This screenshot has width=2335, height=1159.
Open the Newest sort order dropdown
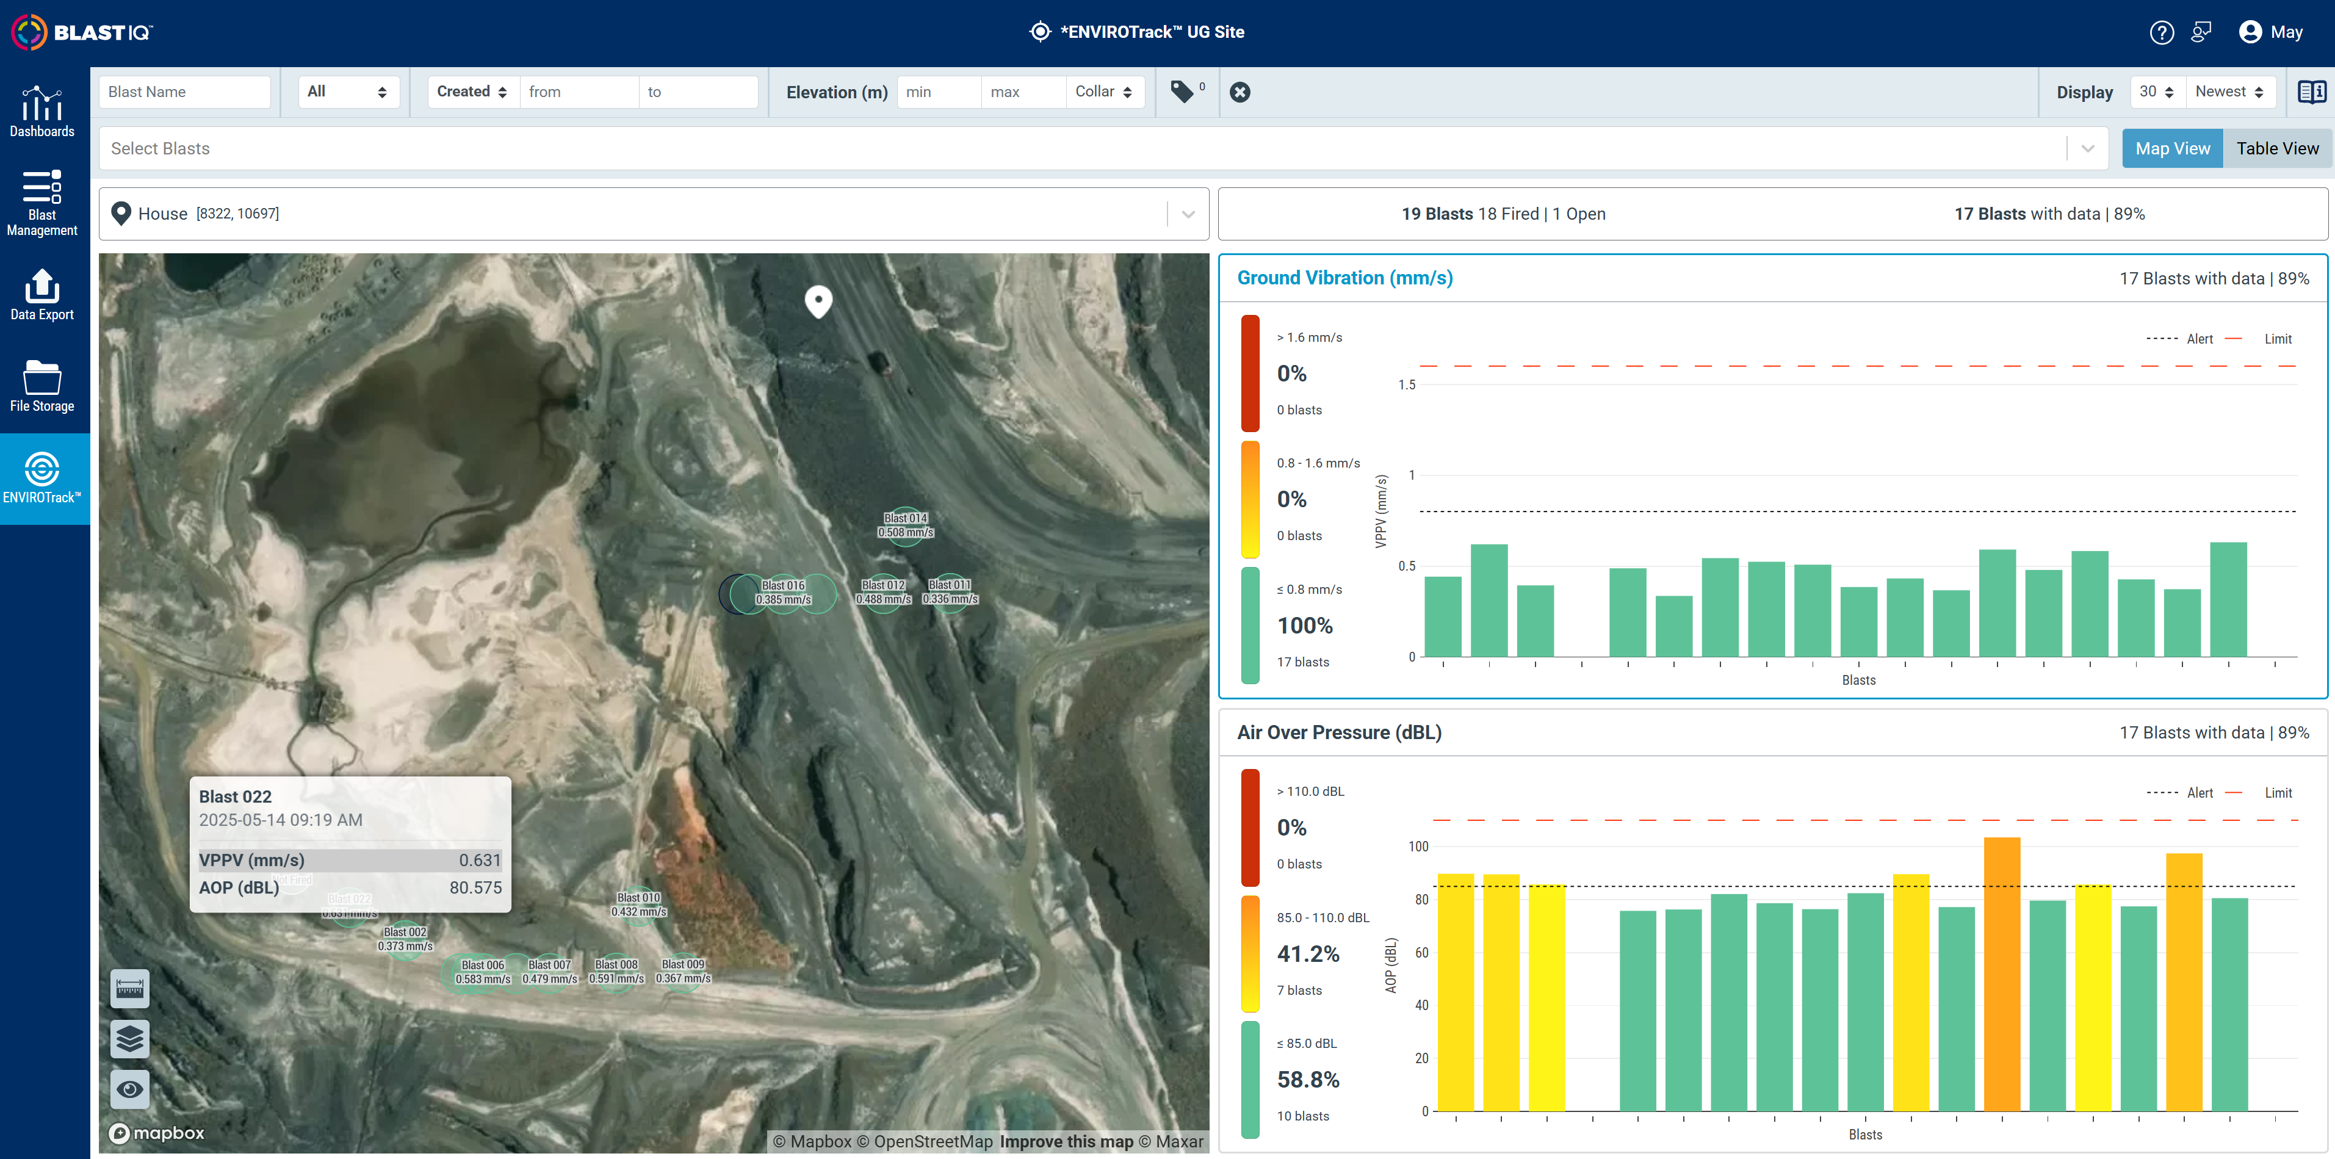point(2230,92)
